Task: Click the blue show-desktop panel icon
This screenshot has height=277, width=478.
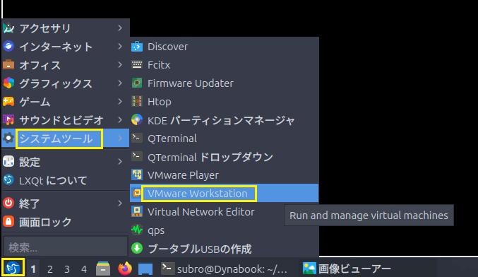Action: click(x=145, y=269)
